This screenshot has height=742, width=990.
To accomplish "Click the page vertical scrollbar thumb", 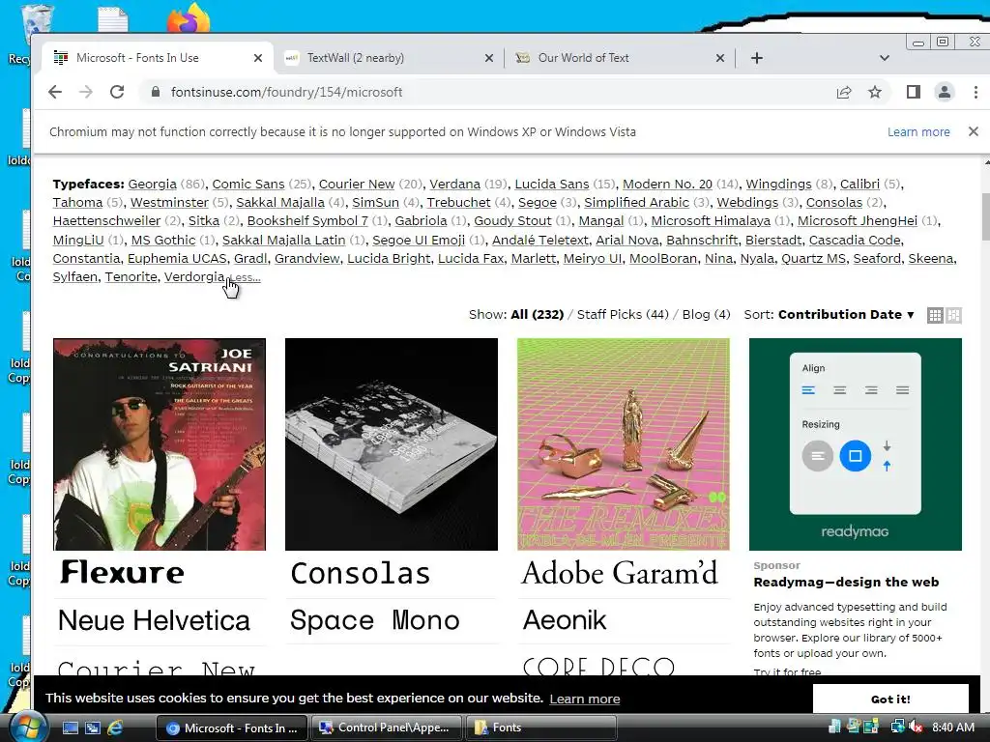I will (985, 216).
